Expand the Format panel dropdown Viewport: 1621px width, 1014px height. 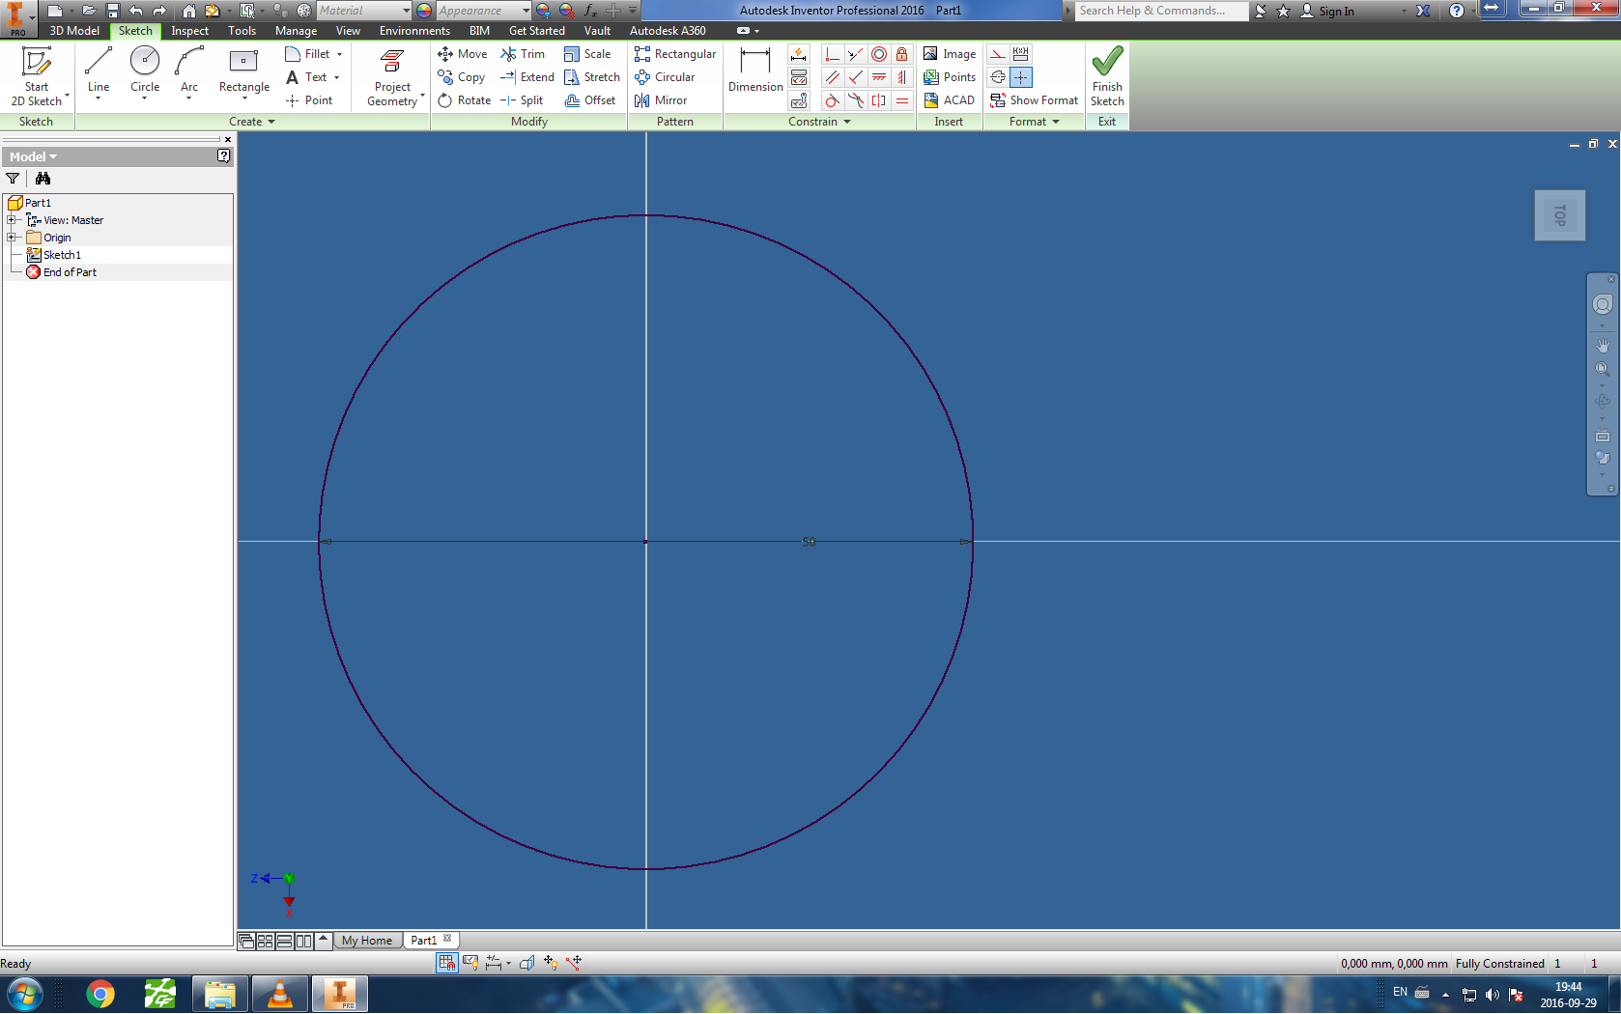coord(1035,122)
